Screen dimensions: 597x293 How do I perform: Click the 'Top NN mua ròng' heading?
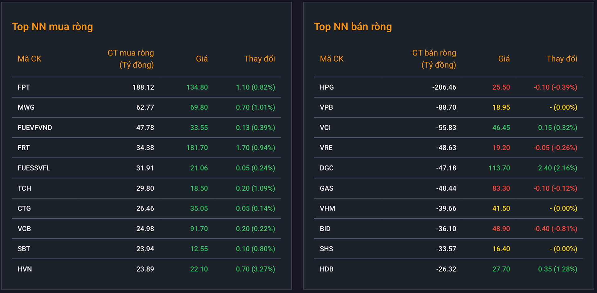(53, 27)
